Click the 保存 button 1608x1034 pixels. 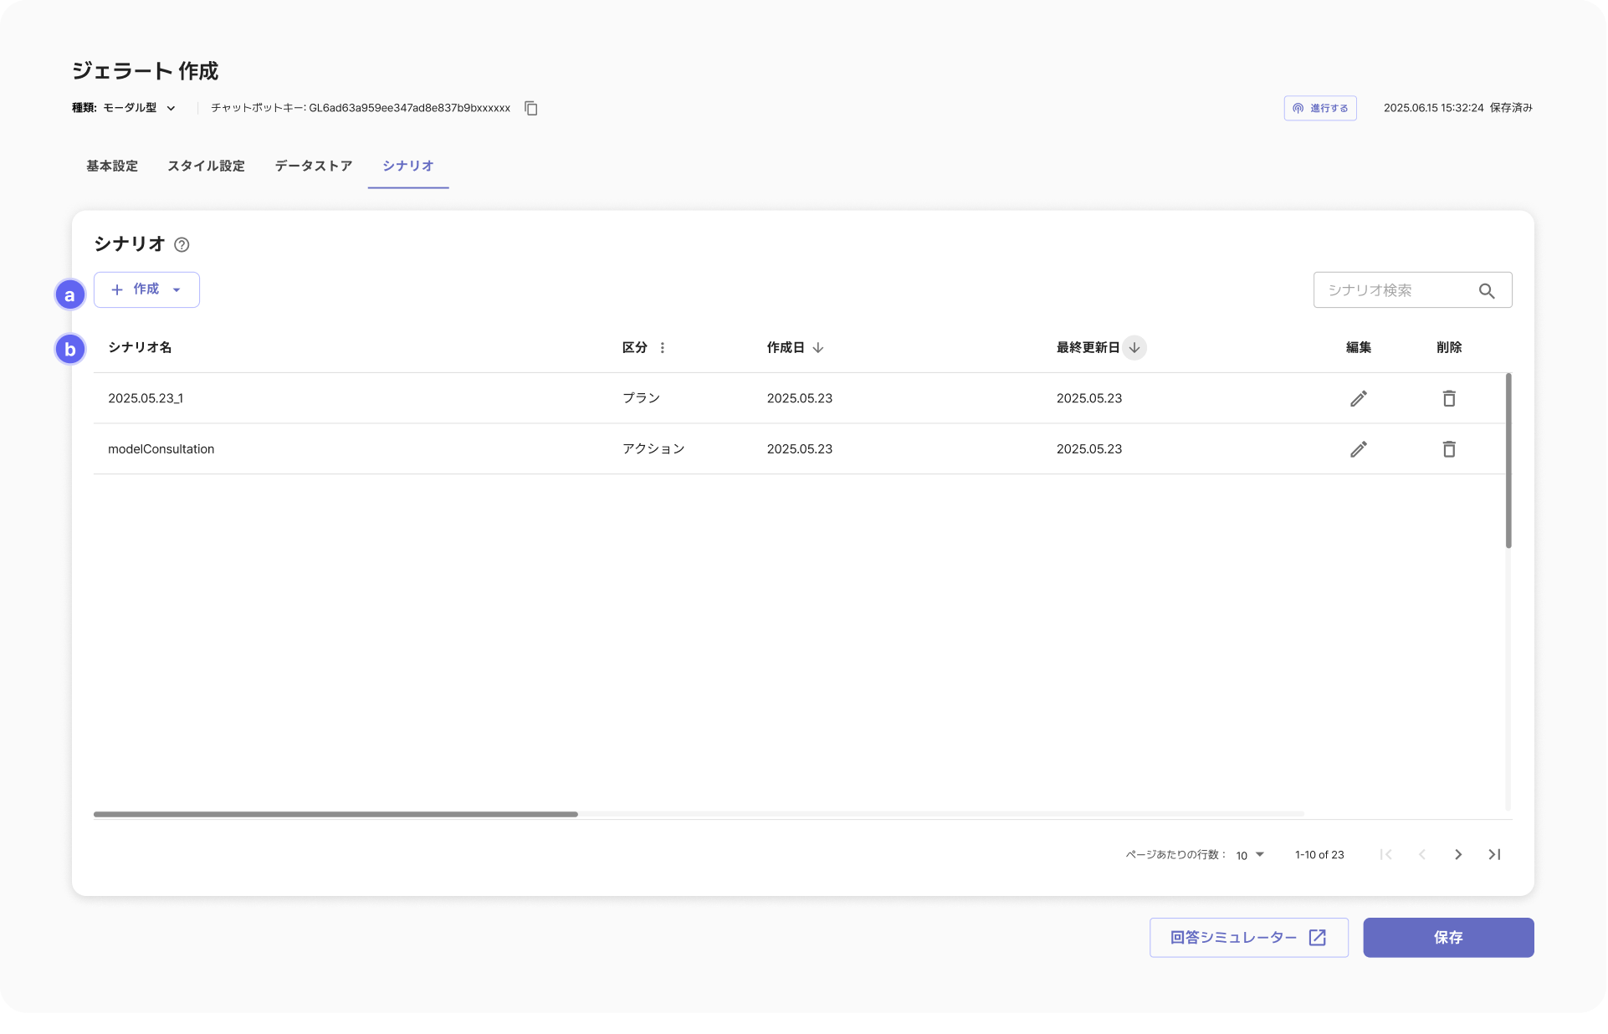click(x=1448, y=938)
